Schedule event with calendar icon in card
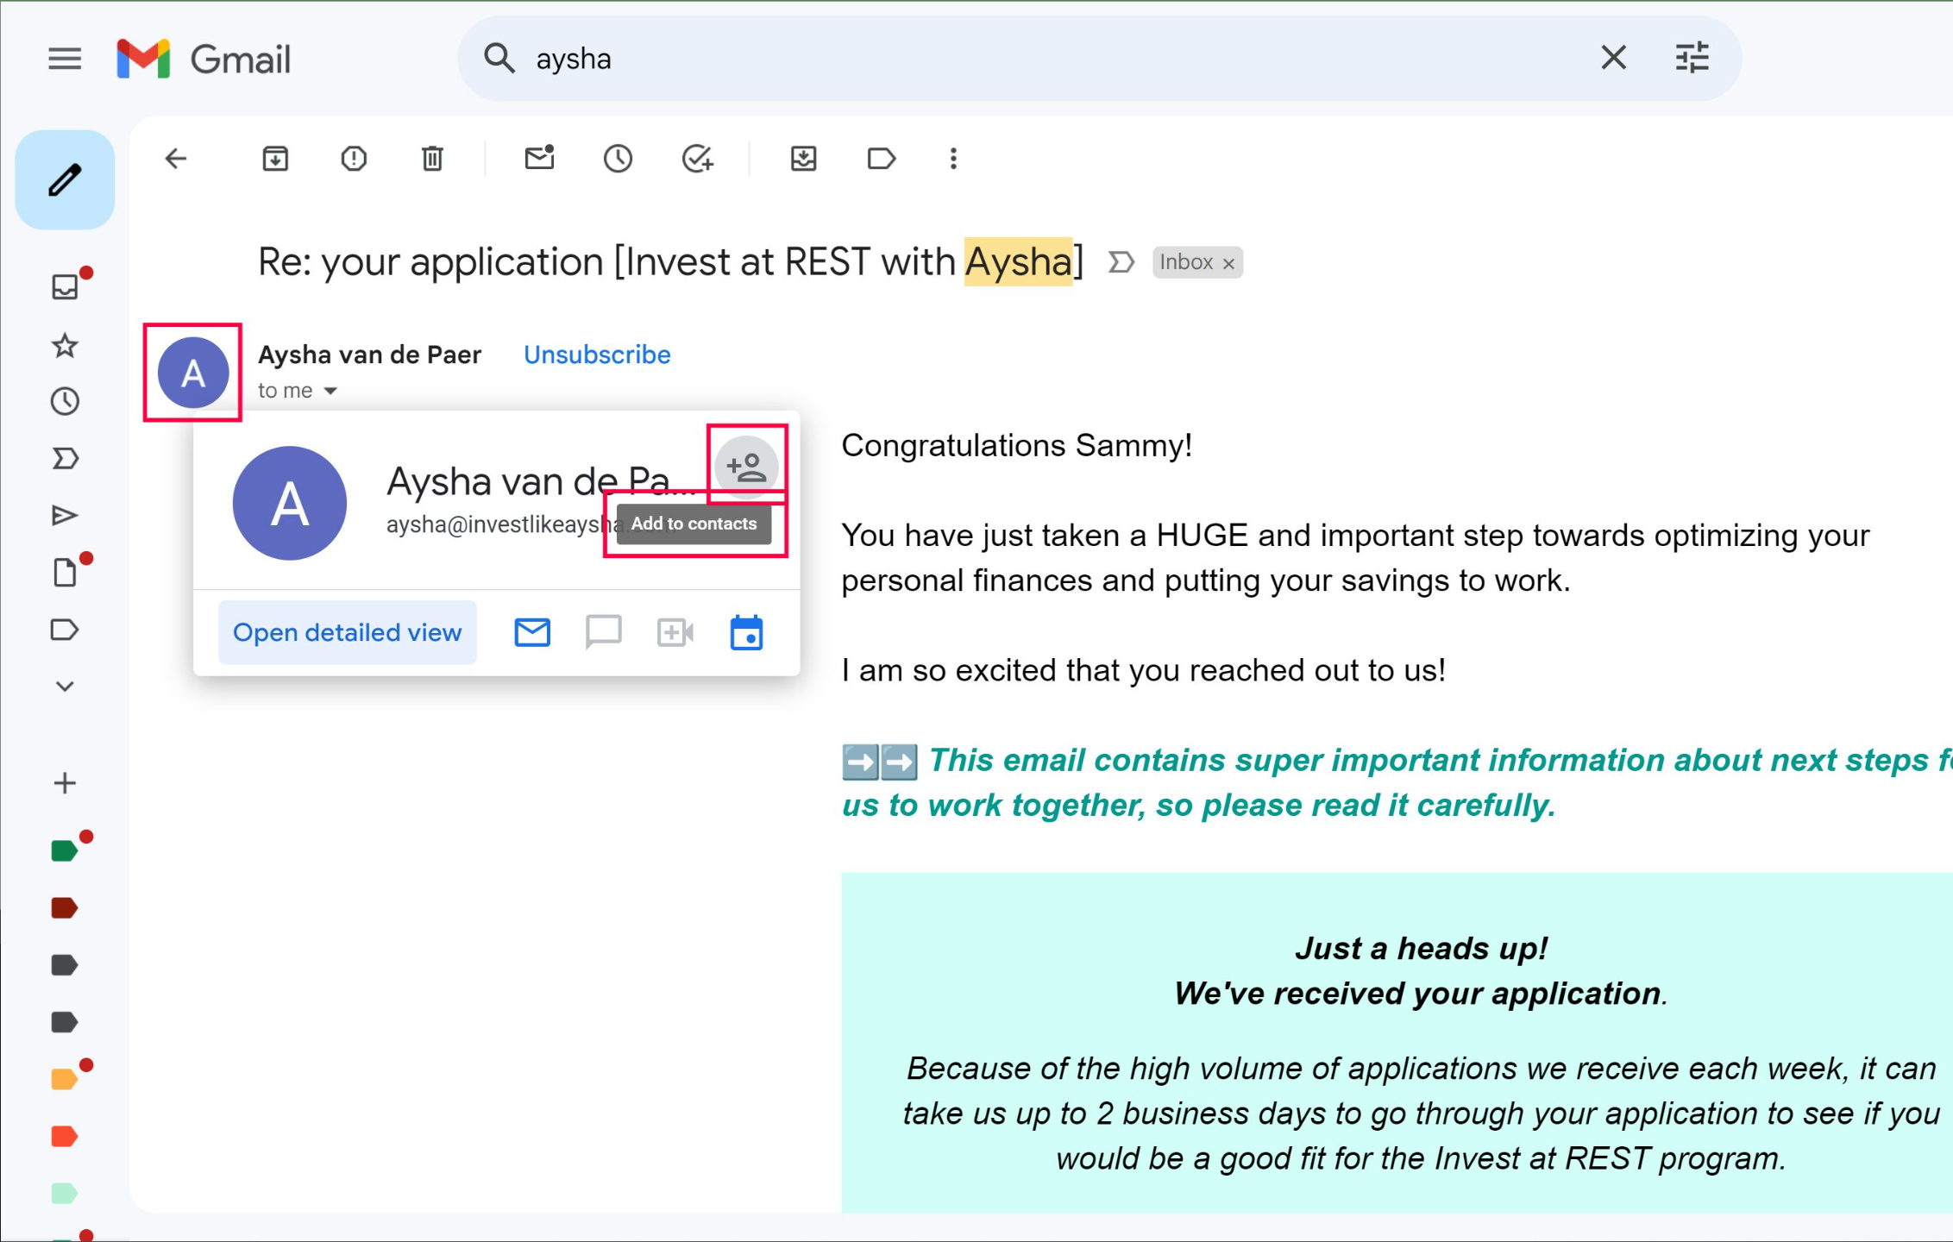The height and width of the screenshot is (1242, 1953). 746,633
